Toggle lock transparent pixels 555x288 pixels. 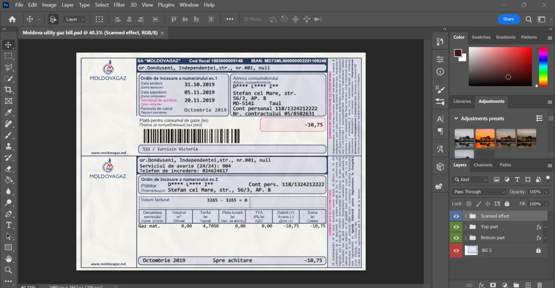(468, 203)
